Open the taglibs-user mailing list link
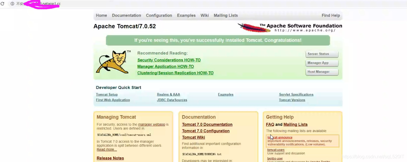Screen dimensions: 407x162 (275, 159)
